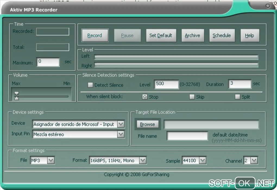Start recording with the Record button
This screenshot has width=277, height=190.
[x=95, y=36]
